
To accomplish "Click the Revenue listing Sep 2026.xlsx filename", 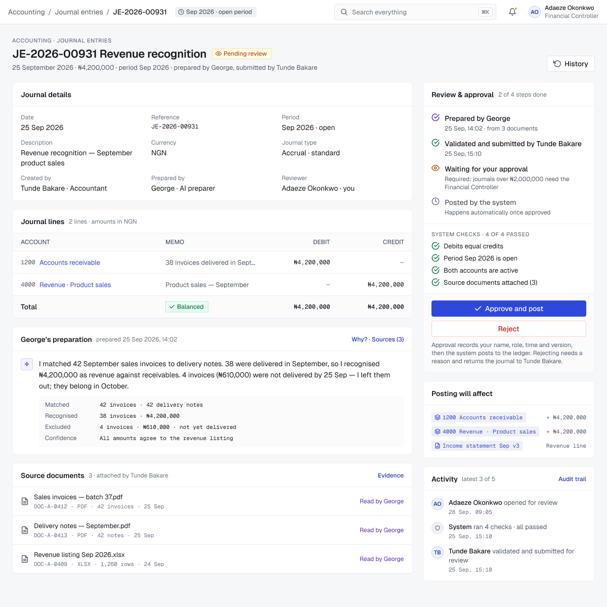I will [x=79, y=554].
